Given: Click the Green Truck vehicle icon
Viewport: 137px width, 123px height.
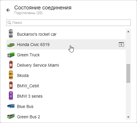Looking at the screenshot, I should coord(11,55).
